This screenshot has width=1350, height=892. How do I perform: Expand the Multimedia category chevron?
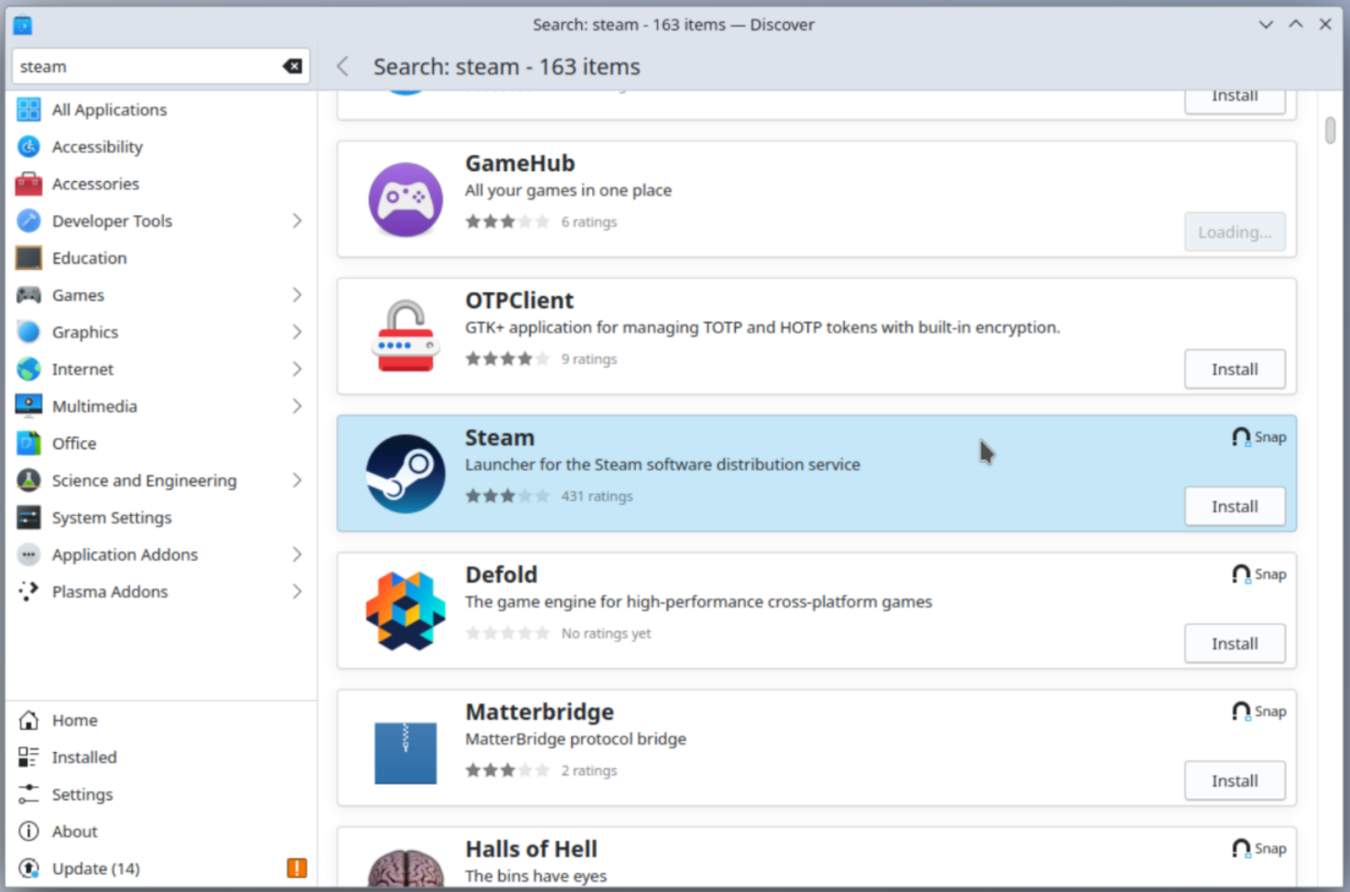click(297, 405)
